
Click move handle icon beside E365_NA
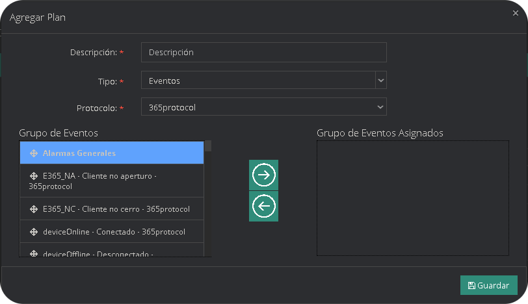34,176
